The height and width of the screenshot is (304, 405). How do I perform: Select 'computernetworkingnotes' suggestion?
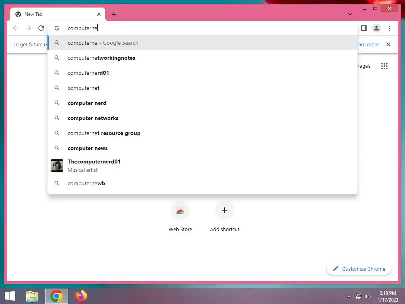tap(202, 58)
